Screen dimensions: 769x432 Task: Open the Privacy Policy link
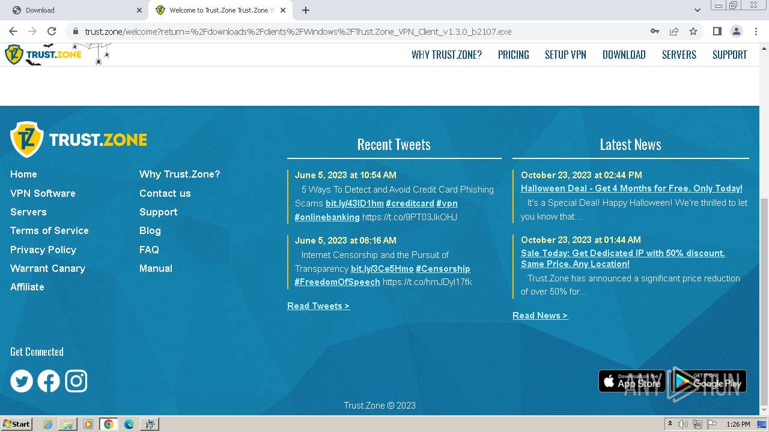click(43, 250)
